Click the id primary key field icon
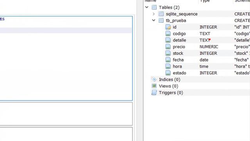The width and height of the screenshot is (250, 141). [x=168, y=27]
